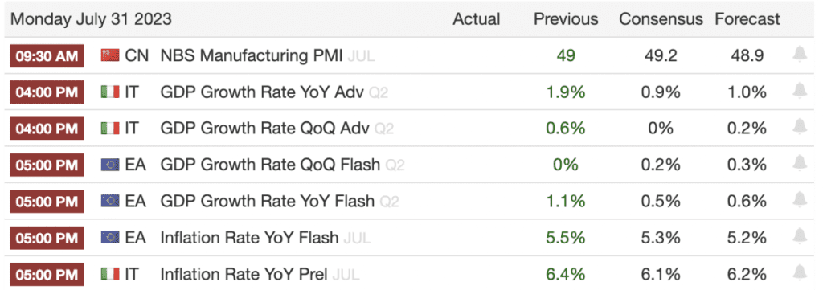Viewport: 823px width, 290px height.
Task: Click the Previous value 6.4% for Italy inflation
Action: [566, 273]
